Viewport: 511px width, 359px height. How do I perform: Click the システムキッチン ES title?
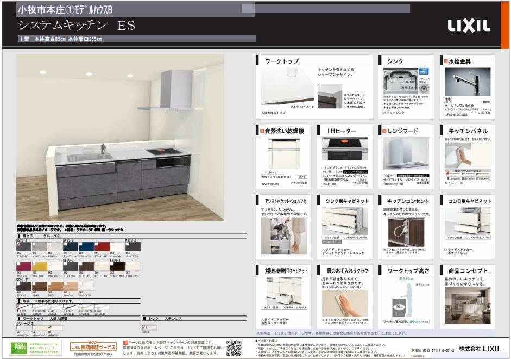click(x=76, y=26)
